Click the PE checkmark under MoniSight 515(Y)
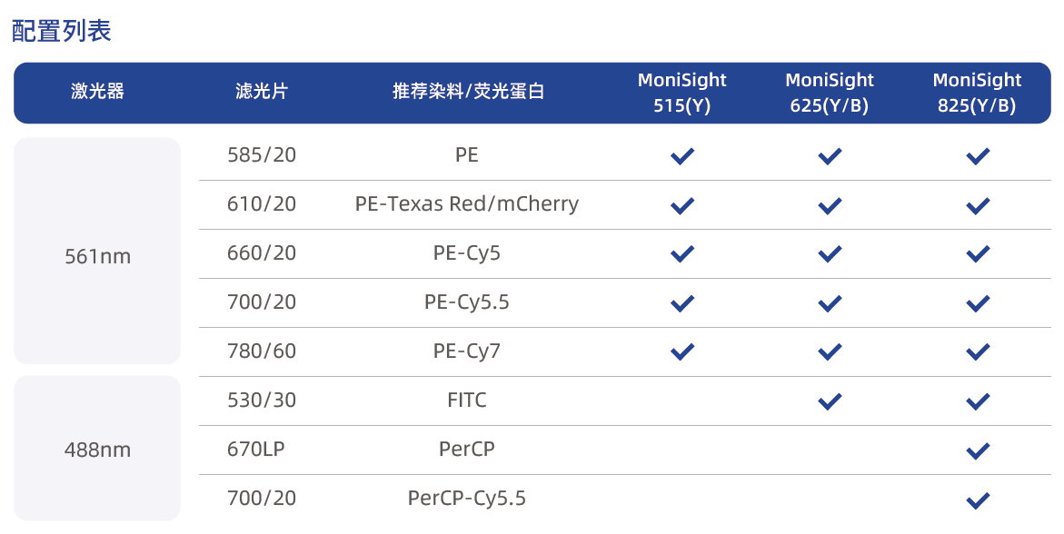 click(x=682, y=156)
